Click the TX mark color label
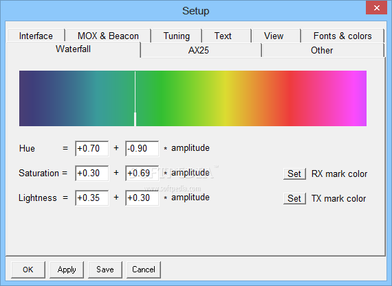The width and height of the screenshot is (392, 286). click(339, 199)
